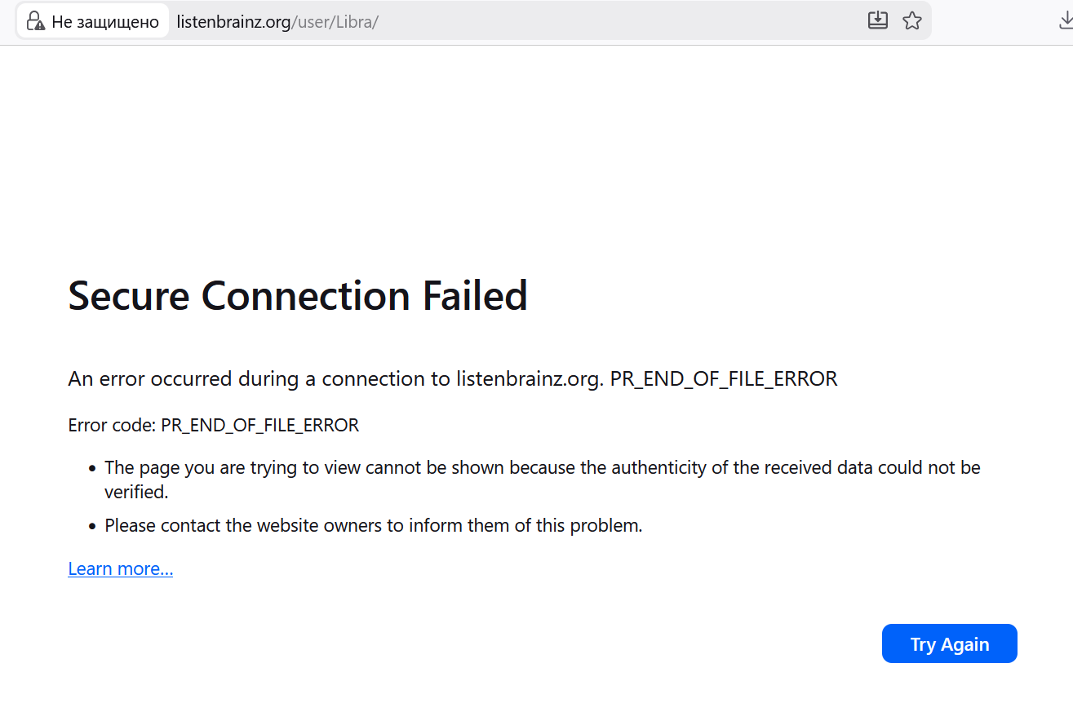Image resolution: width=1073 pixels, height=725 pixels.
Task: Click the listenbrainz.org domain in the address bar
Action: click(233, 22)
